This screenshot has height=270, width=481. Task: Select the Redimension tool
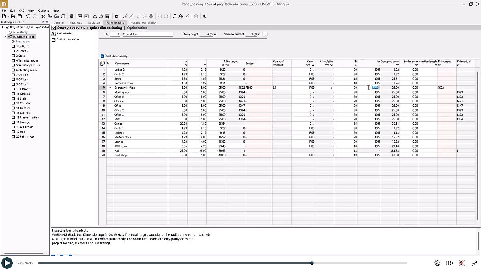click(x=65, y=34)
